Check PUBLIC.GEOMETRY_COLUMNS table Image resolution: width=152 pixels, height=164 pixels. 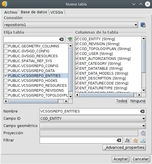(x=6, y=46)
